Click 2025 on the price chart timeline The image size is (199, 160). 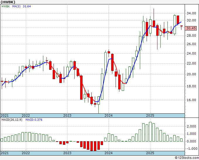150,115
